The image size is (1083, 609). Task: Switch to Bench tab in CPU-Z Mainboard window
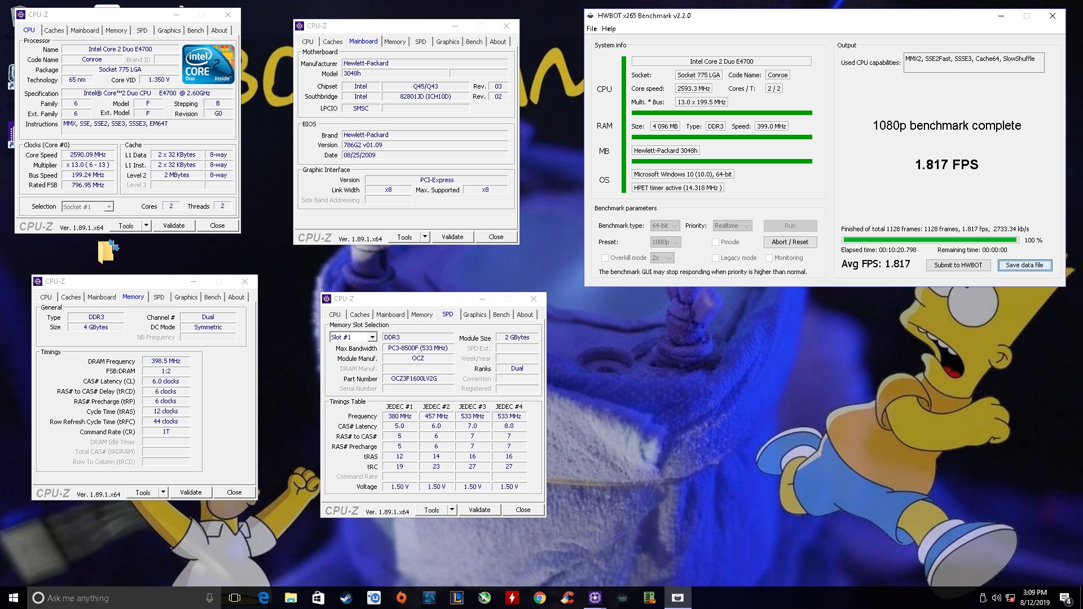click(x=474, y=42)
